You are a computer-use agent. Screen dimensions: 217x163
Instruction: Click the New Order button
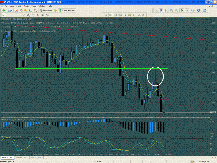46,10
